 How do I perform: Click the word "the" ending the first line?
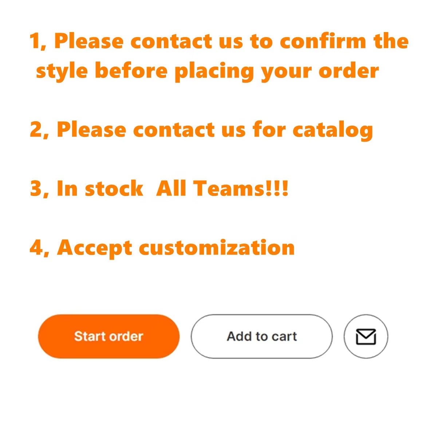click(391, 41)
